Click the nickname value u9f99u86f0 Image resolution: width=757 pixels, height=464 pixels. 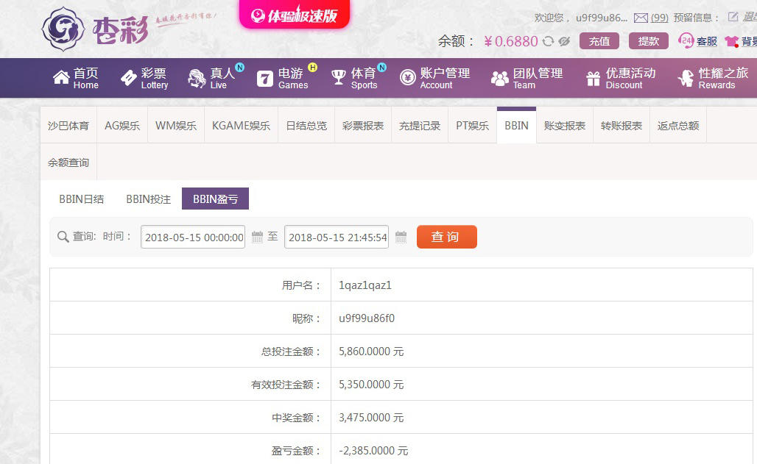(367, 318)
